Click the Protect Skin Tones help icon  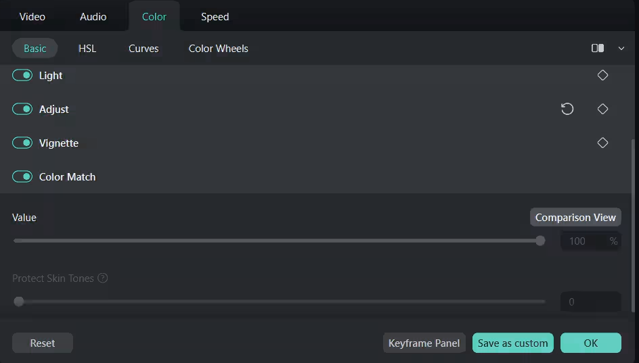coord(103,279)
